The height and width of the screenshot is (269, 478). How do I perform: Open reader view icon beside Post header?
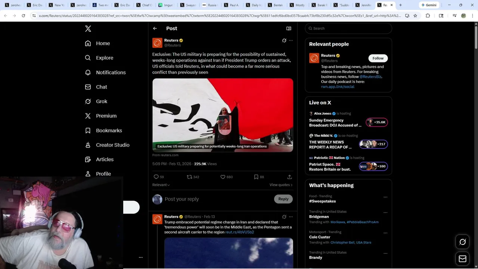pyautogui.click(x=289, y=28)
